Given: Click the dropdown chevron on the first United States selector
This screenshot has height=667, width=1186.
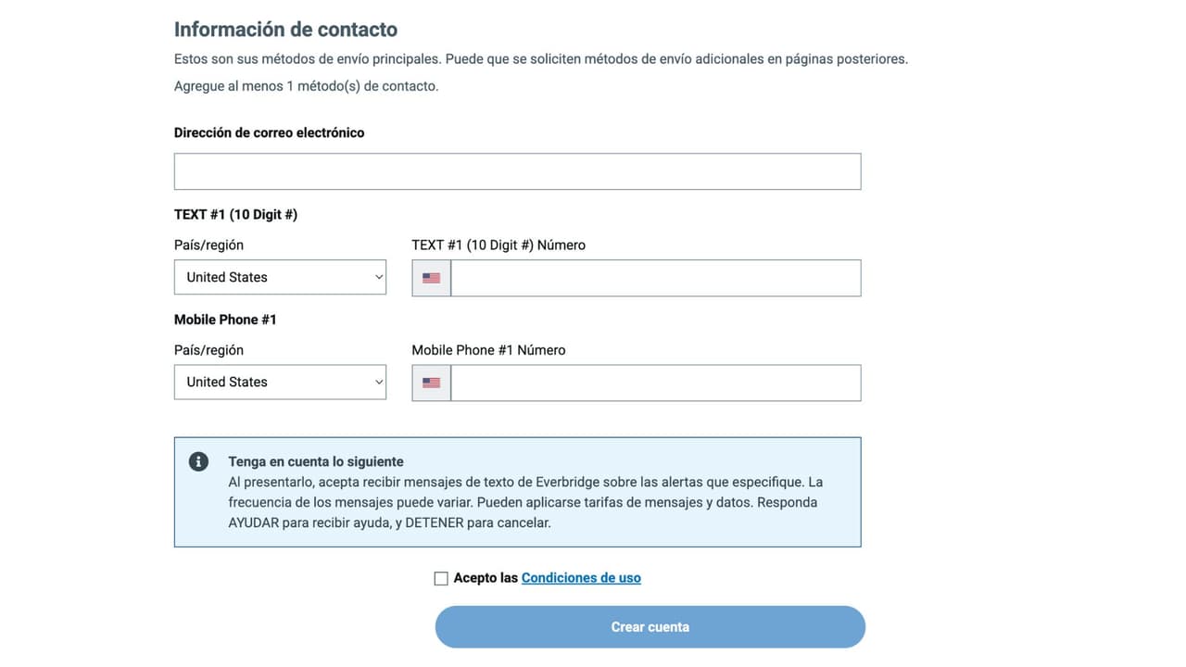Looking at the screenshot, I should tap(378, 277).
